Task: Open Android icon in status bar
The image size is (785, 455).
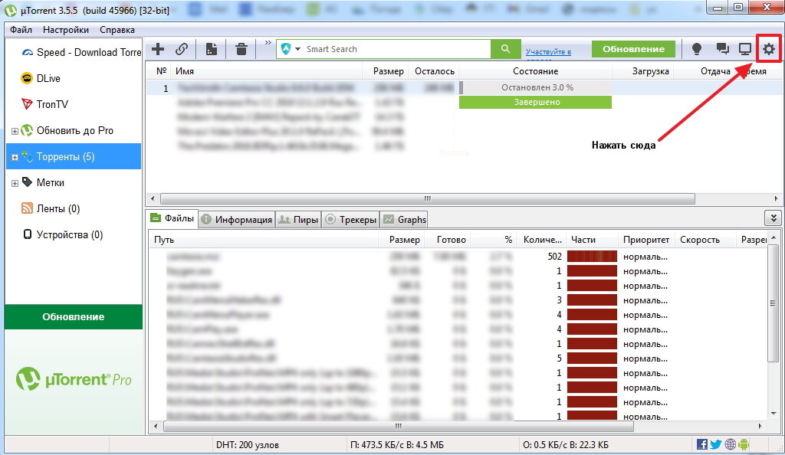Action: pos(744,444)
